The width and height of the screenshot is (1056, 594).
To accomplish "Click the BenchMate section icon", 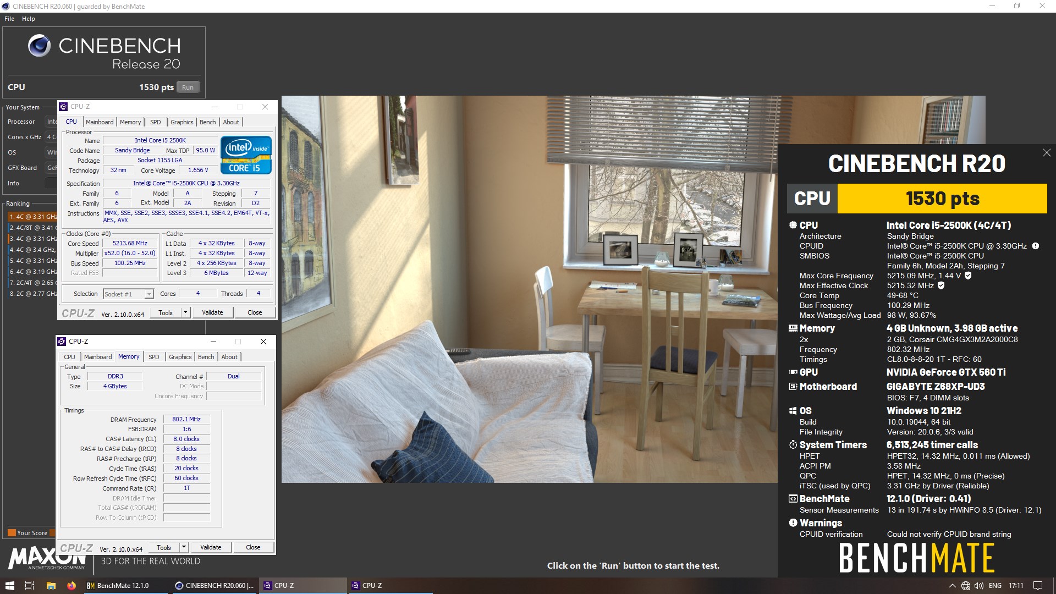I will [x=793, y=499].
